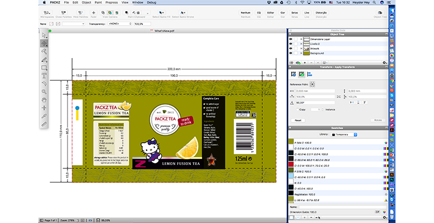The image size is (434, 223).
Task: Open the Library Temporary dropdown
Action: tap(344, 134)
